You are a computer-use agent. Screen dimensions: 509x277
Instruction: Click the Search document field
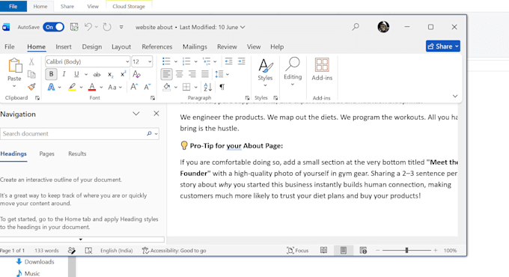tap(79, 134)
